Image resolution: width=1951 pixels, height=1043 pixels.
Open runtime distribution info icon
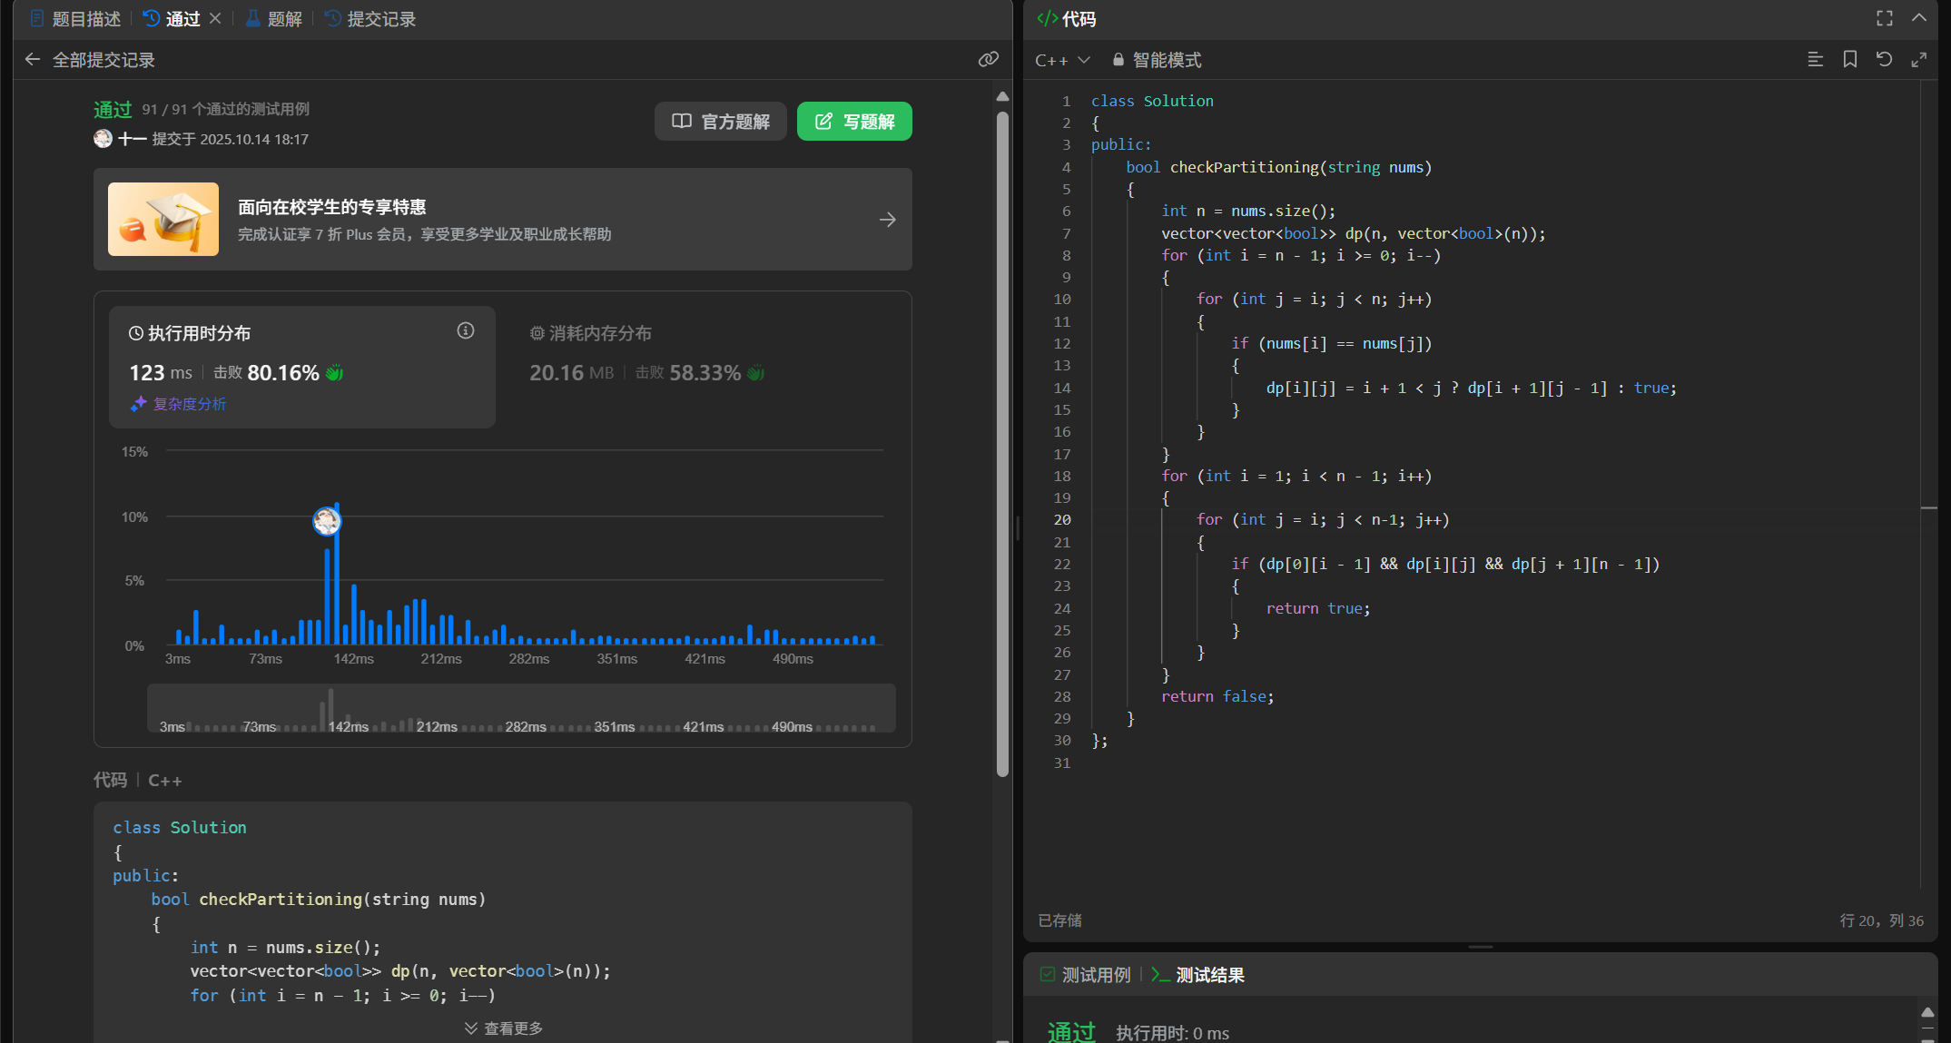465,331
